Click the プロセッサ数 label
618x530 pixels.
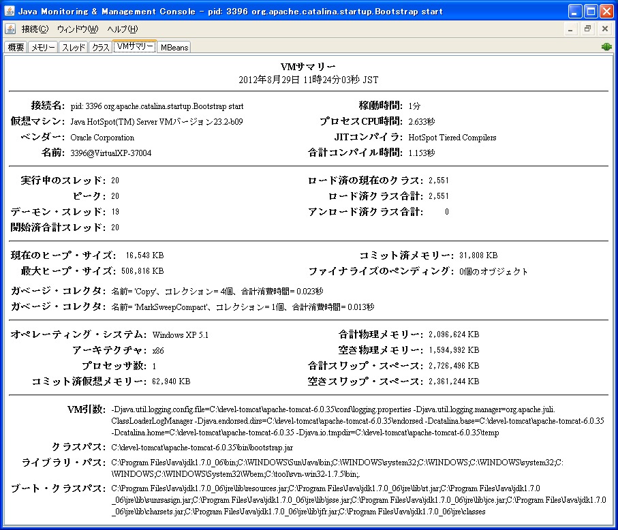(x=114, y=366)
